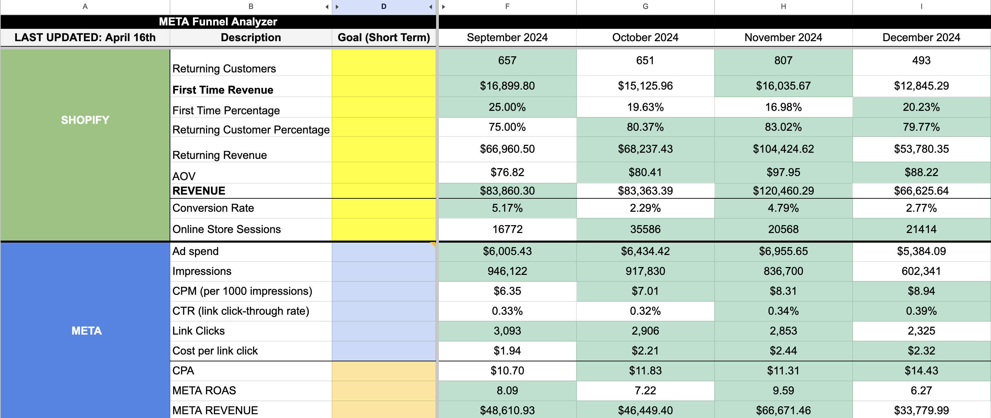Select the yellow goal cell for REVENUE
The image size is (991, 418).
click(384, 191)
